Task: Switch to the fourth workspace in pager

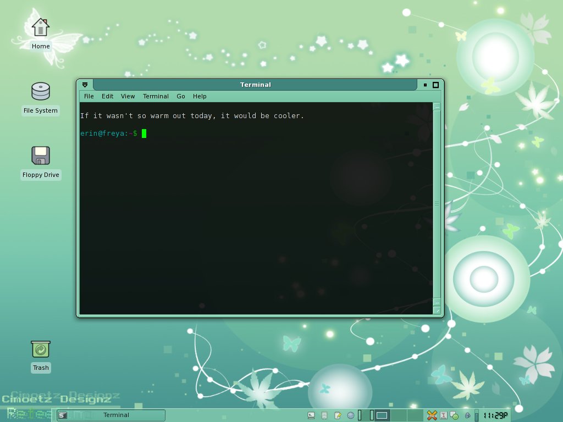Action: 415,415
